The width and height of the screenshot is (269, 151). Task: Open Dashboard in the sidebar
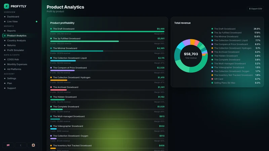21,16
